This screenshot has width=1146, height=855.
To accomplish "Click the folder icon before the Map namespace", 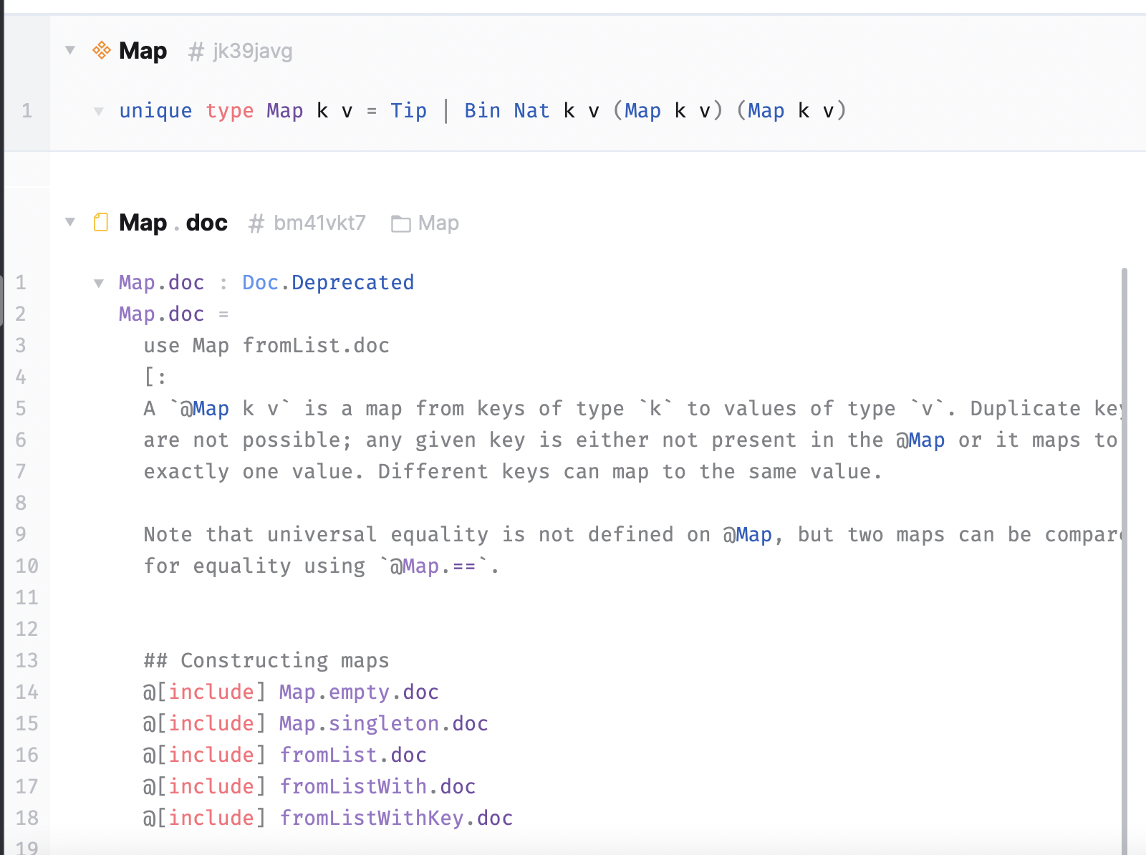I will click(x=400, y=223).
